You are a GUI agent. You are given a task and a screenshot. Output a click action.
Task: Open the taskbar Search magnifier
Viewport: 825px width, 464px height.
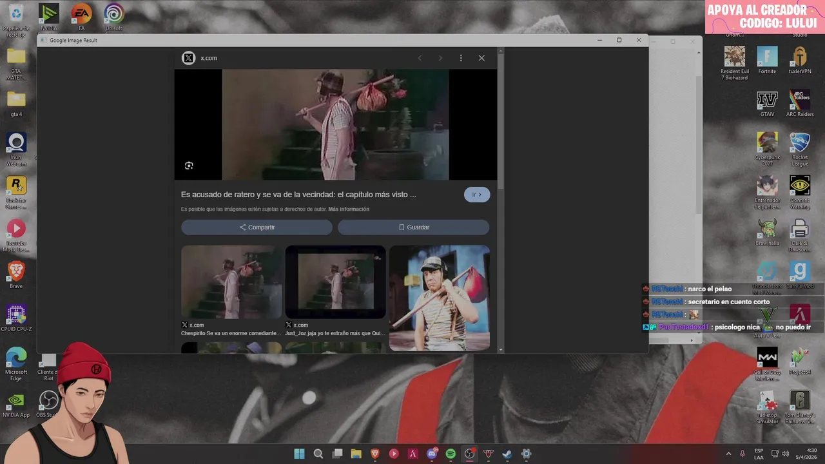tap(318, 454)
